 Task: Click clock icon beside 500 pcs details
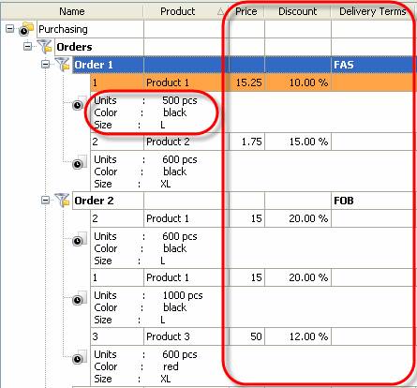(79, 104)
